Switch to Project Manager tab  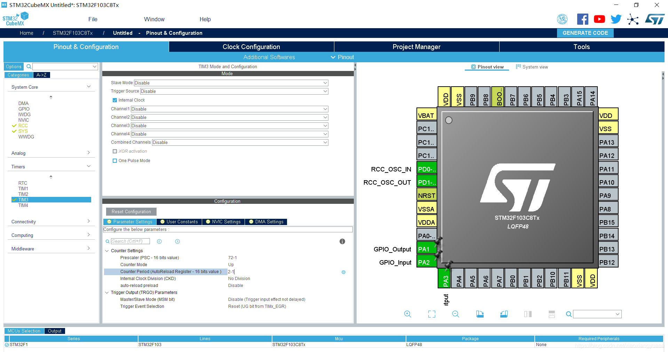click(416, 47)
